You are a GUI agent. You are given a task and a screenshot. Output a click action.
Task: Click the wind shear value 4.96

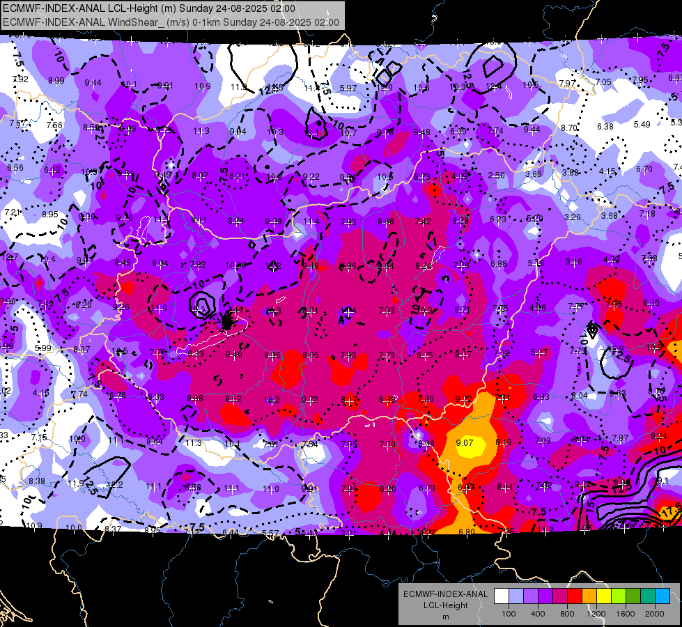pos(537,308)
